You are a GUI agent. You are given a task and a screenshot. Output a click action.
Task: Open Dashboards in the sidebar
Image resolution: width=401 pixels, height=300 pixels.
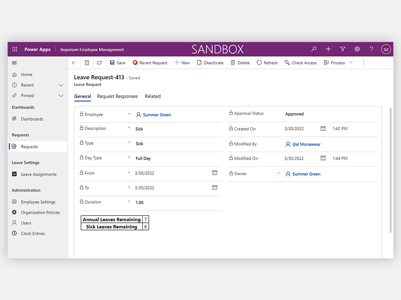(x=32, y=119)
